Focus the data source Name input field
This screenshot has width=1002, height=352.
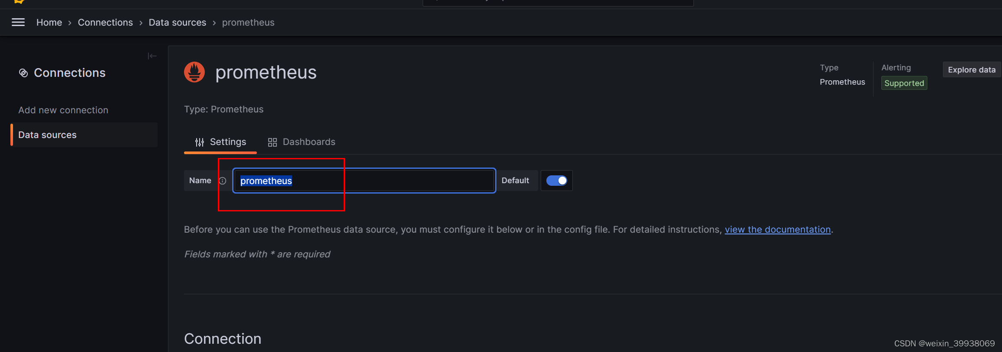[x=364, y=181]
